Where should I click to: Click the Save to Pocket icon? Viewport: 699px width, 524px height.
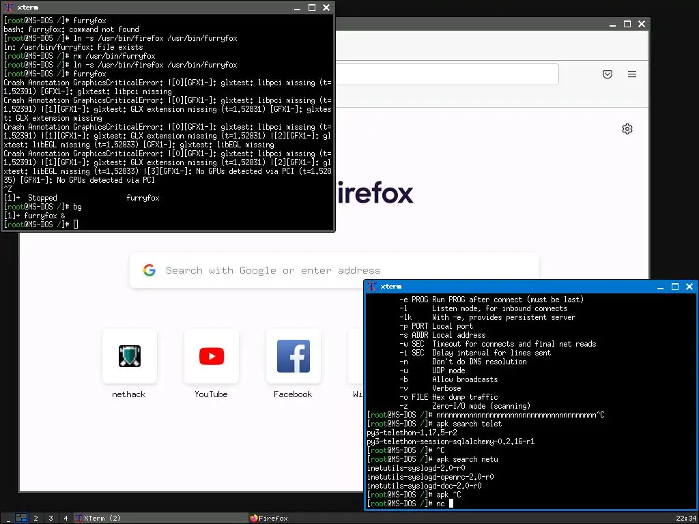(x=607, y=74)
